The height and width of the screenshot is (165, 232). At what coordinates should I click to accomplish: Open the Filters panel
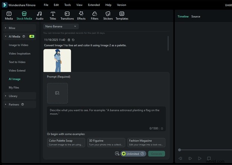[94, 16]
